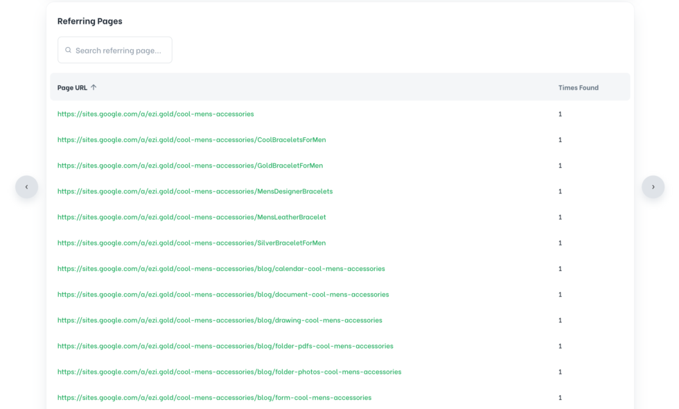Select Times Found value for CoolBraceletsForMen row
This screenshot has width=679, height=409.
click(560, 140)
